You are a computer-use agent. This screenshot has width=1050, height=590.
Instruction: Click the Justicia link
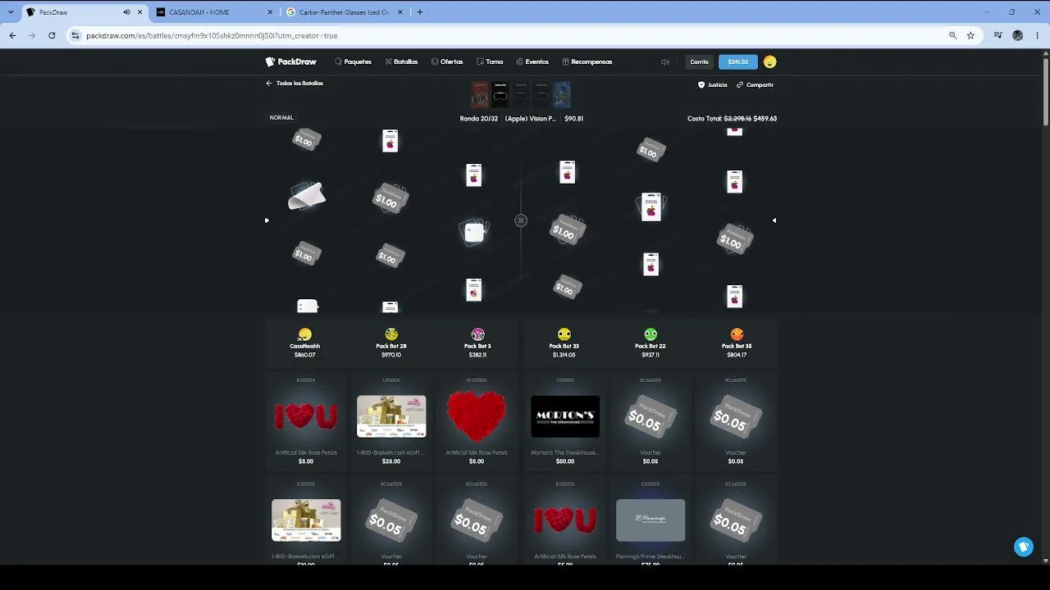coord(712,84)
